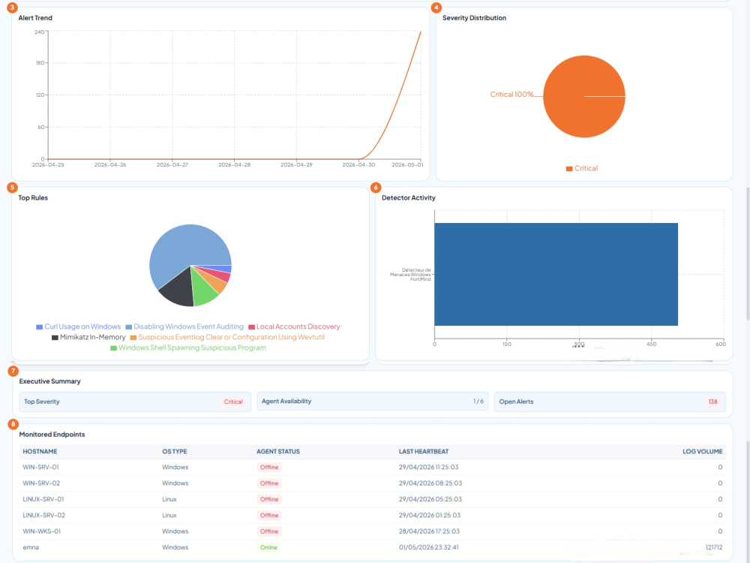Click the Online badge for emna

pos(268,547)
